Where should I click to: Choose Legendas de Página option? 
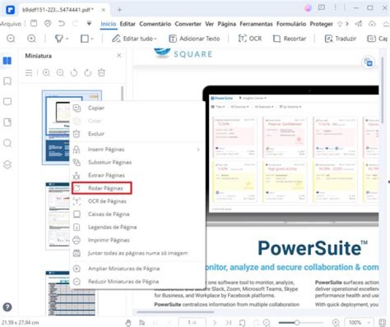(x=137, y=227)
